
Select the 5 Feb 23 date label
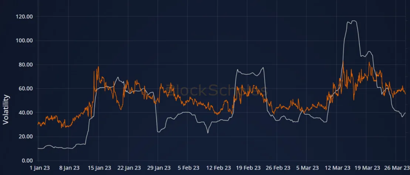click(x=188, y=168)
